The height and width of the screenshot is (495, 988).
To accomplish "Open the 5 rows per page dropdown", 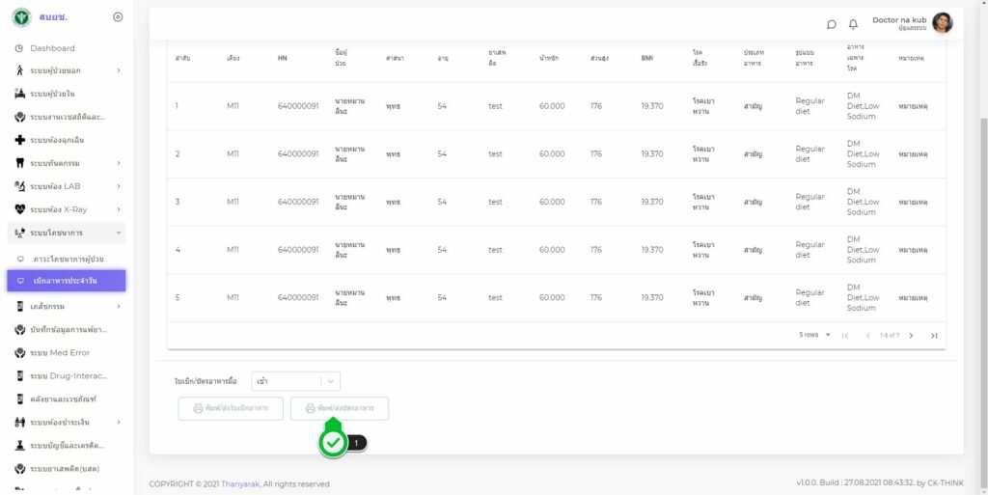I will 814,335.
